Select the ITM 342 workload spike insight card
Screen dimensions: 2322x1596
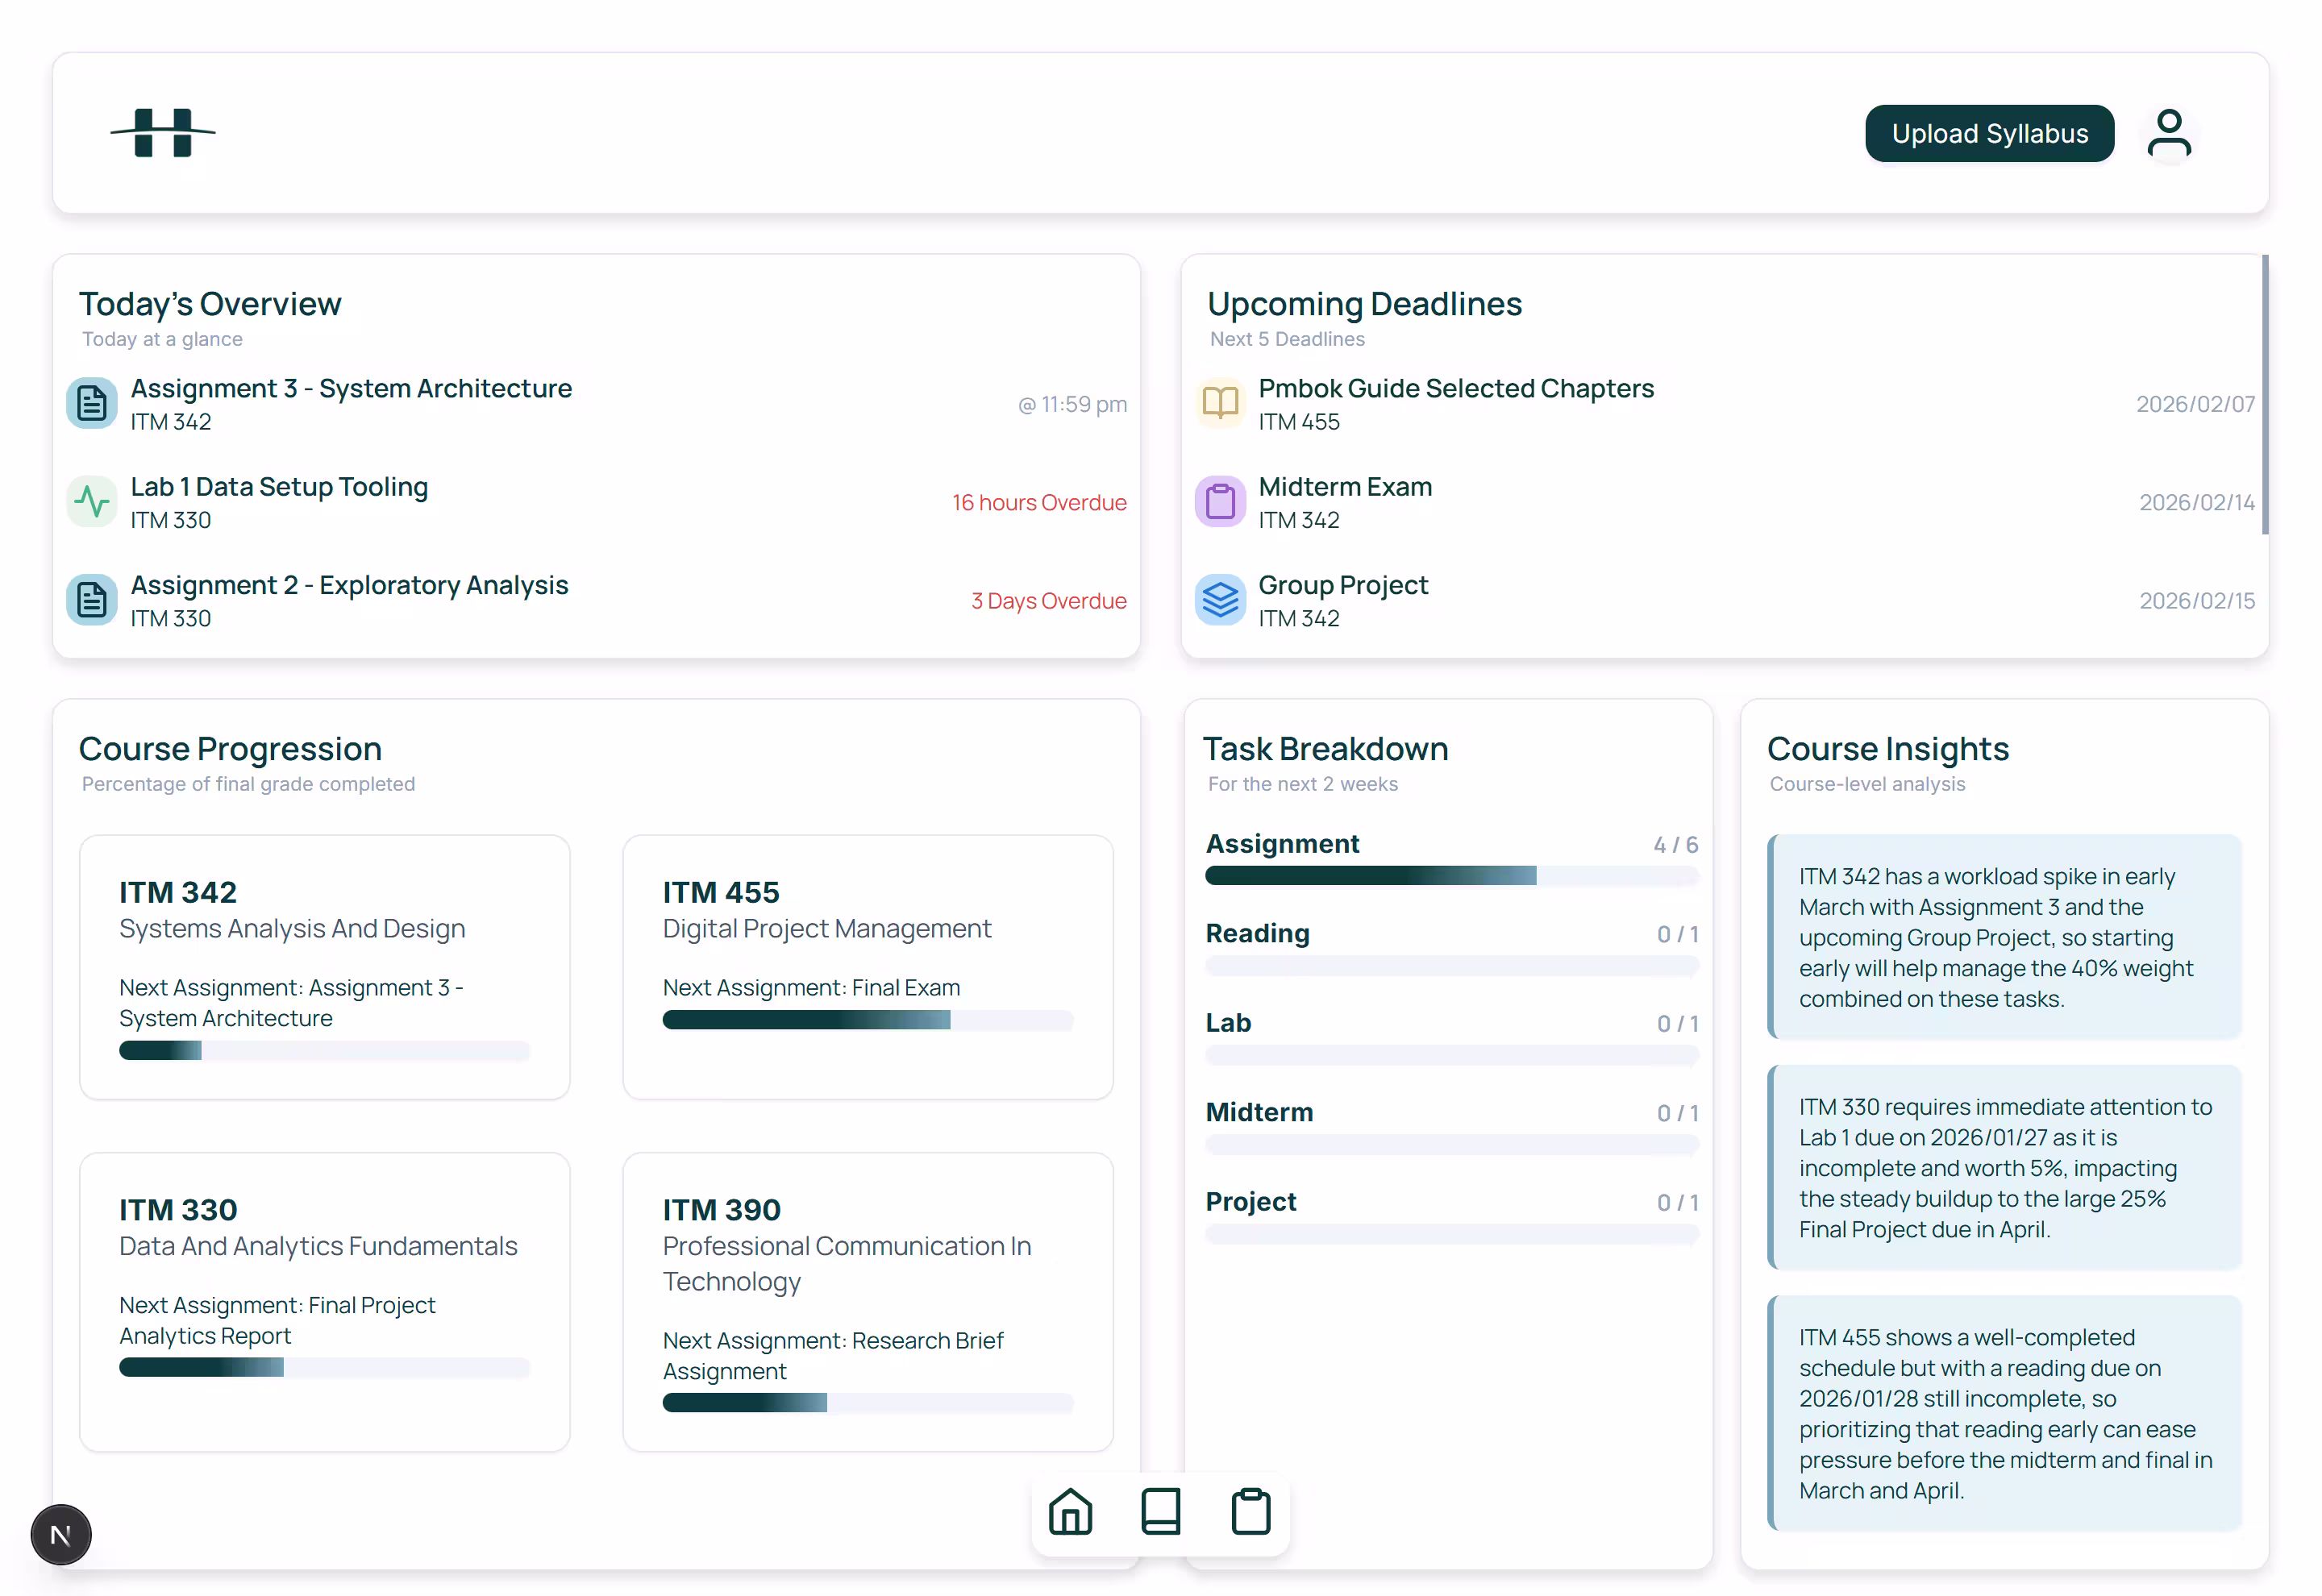pyautogui.click(x=2005, y=937)
